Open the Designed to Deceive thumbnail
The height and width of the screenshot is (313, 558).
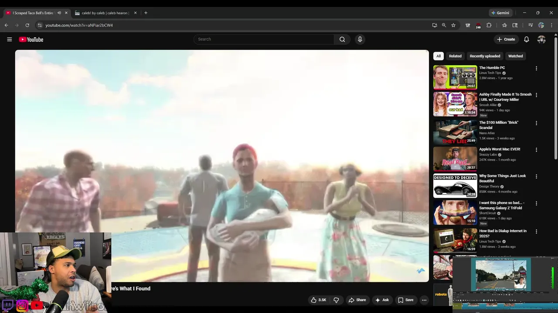coord(455,186)
